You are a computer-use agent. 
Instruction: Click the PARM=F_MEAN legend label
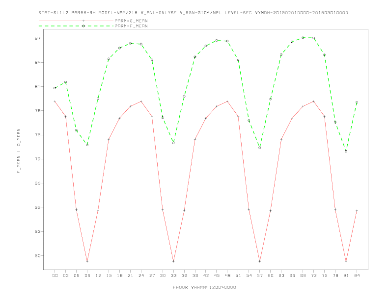(x=131, y=26)
